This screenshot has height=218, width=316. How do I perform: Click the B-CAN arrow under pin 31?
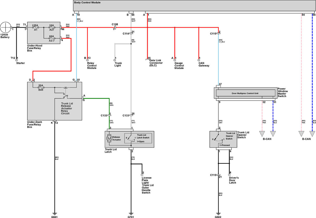[273, 134]
